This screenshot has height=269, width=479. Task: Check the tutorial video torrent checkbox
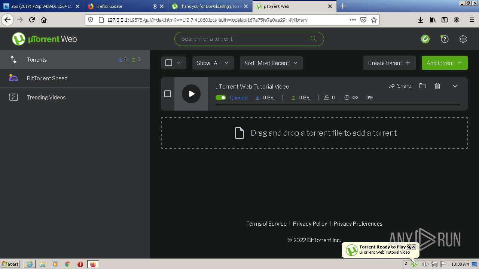coord(168,94)
